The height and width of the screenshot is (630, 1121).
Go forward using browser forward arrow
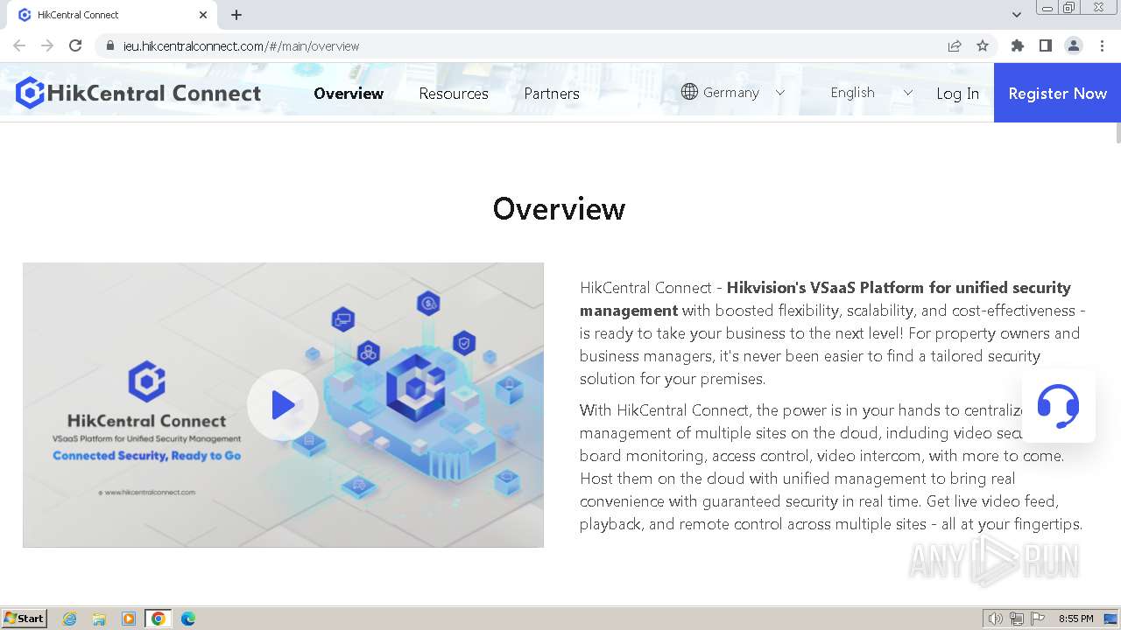point(47,45)
